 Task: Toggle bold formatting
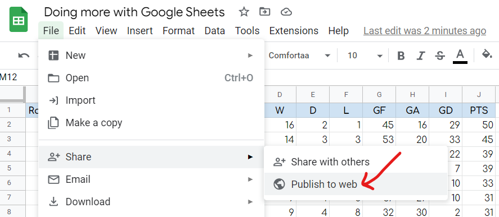tap(401, 56)
